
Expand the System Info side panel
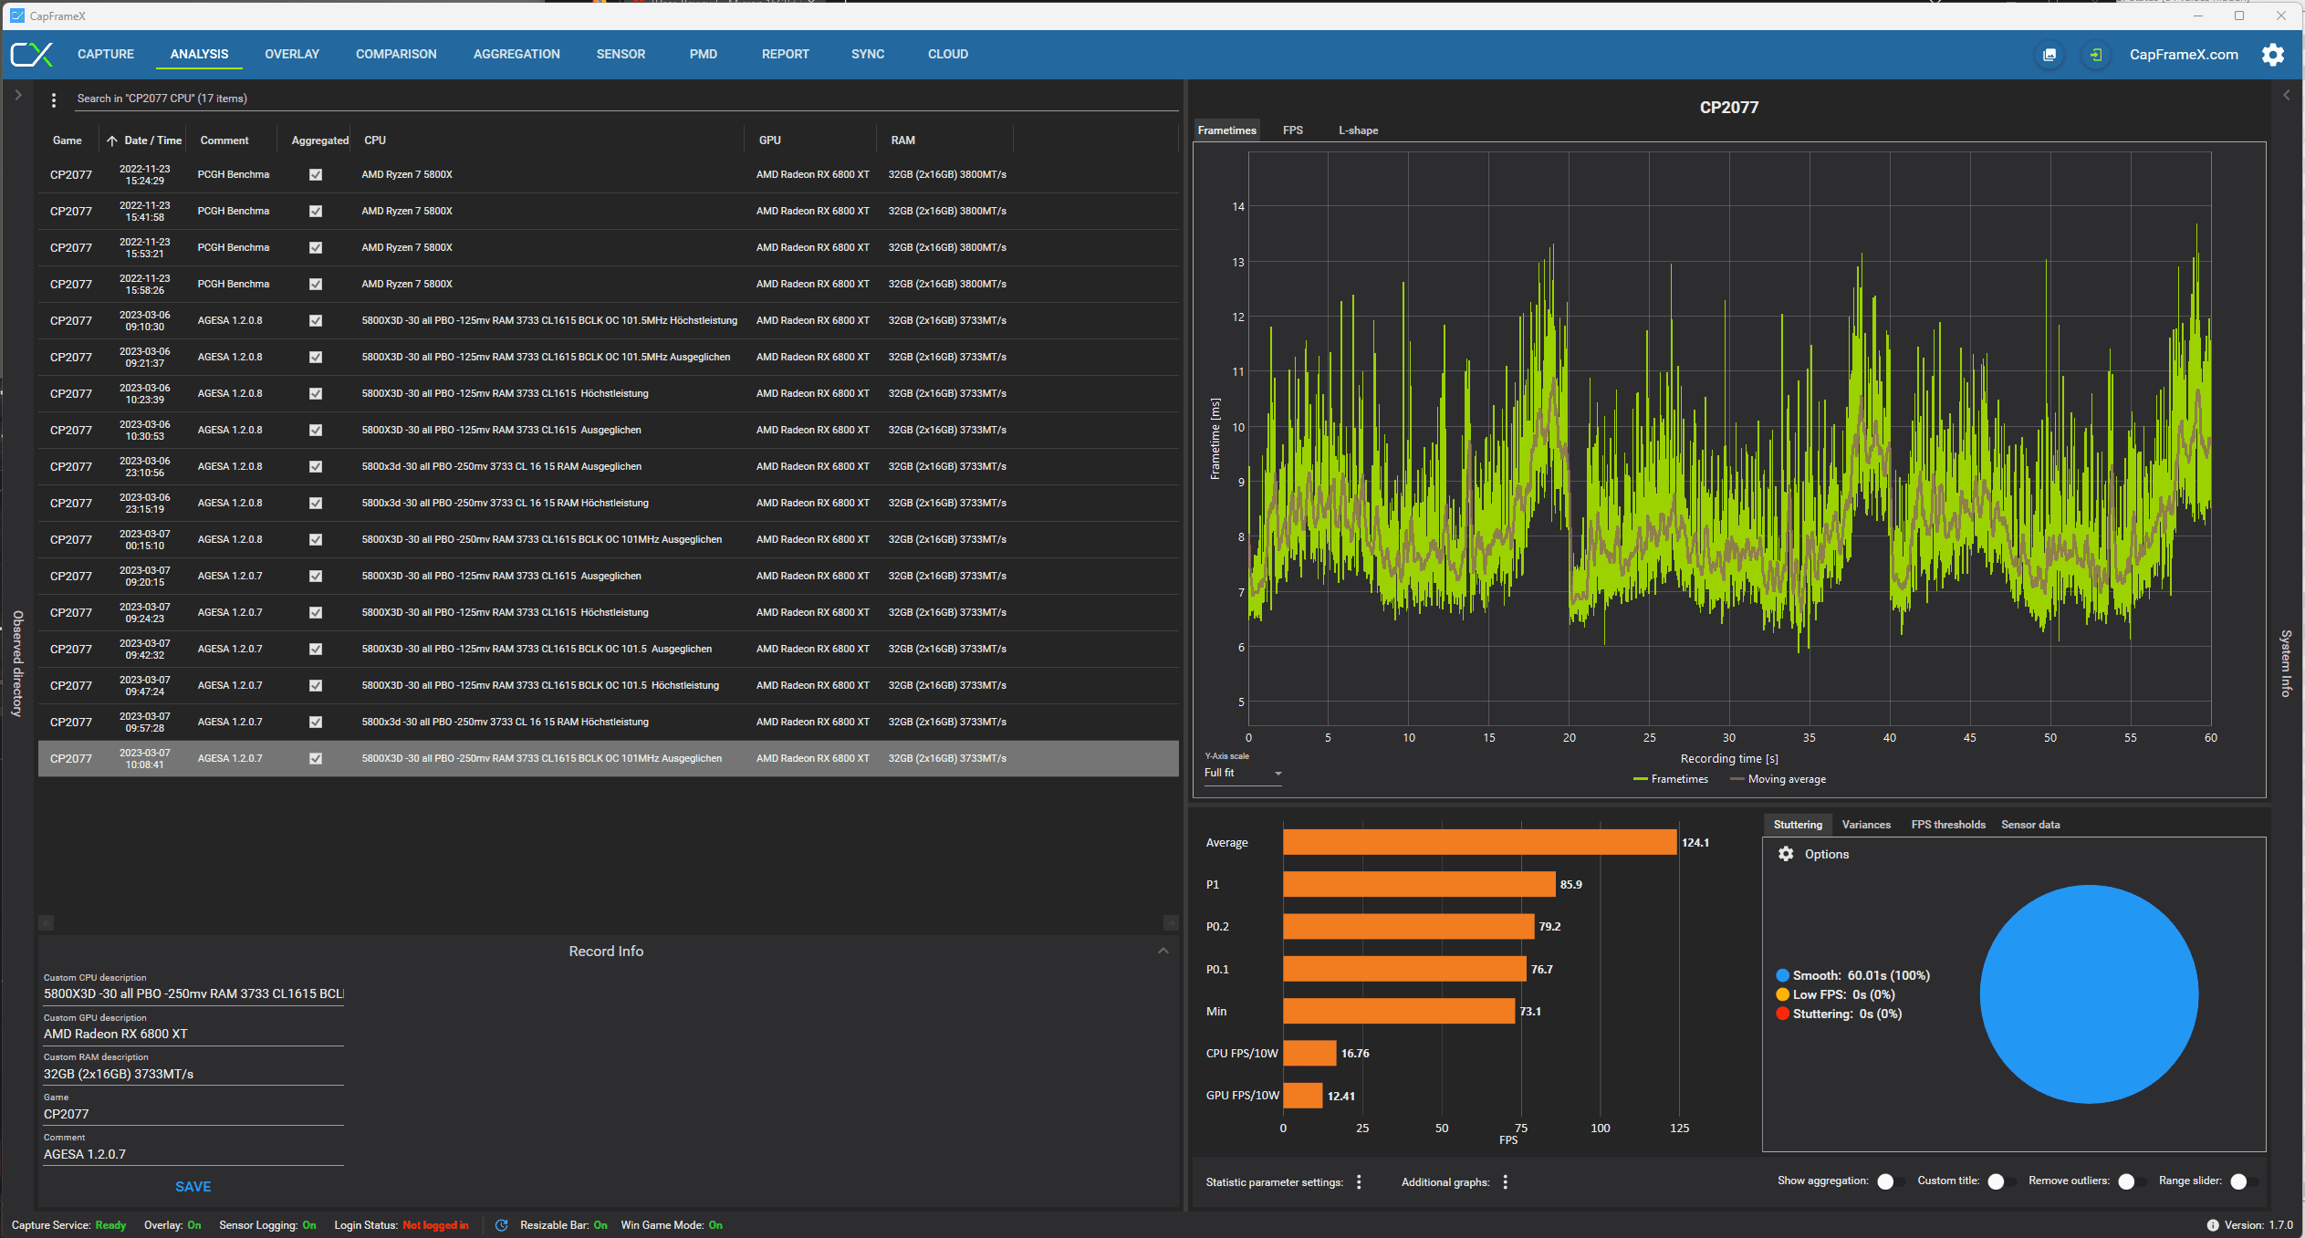click(x=2286, y=95)
